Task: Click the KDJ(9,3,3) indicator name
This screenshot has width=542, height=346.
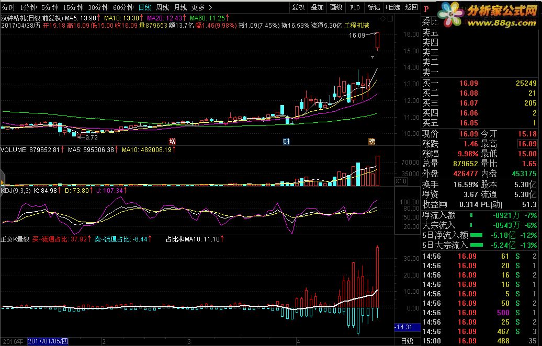Action: click(x=16, y=191)
